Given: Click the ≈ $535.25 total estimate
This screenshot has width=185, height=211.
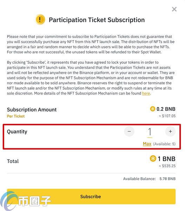Looking at the screenshot, I should (167, 166).
